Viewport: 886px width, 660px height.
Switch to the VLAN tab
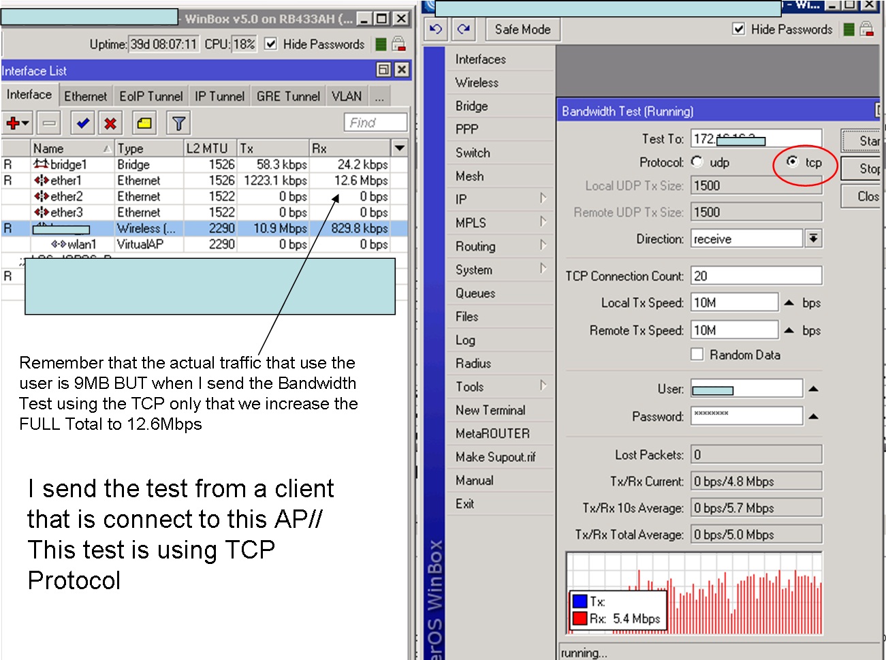pos(347,97)
